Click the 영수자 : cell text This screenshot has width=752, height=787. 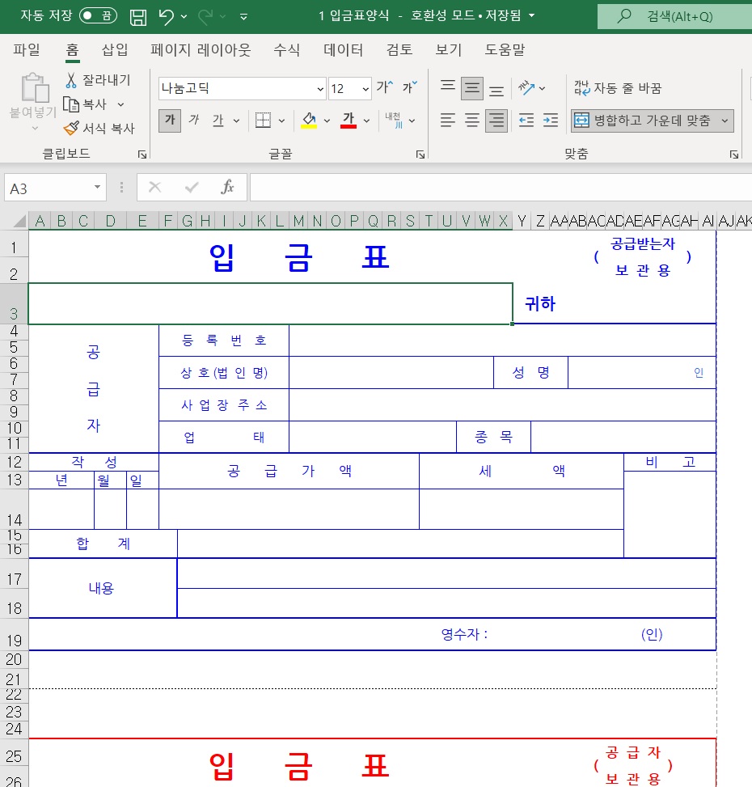click(464, 634)
